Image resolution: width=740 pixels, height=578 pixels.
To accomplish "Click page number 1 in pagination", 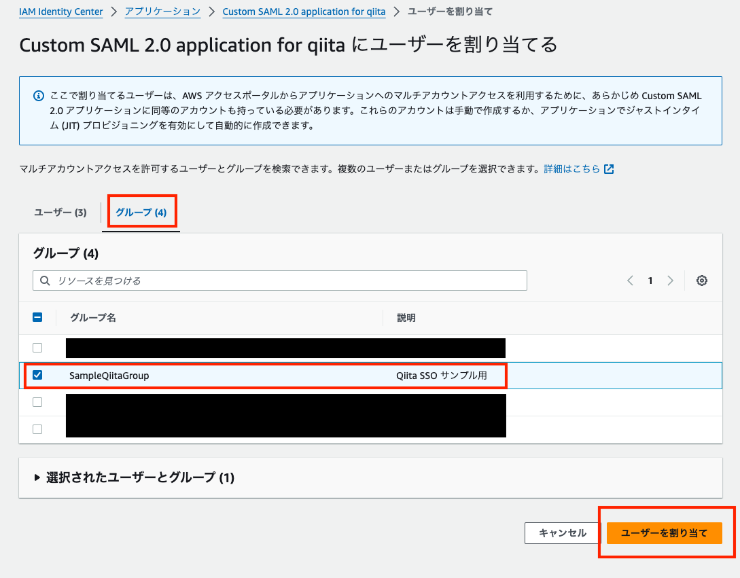I will 650,281.
